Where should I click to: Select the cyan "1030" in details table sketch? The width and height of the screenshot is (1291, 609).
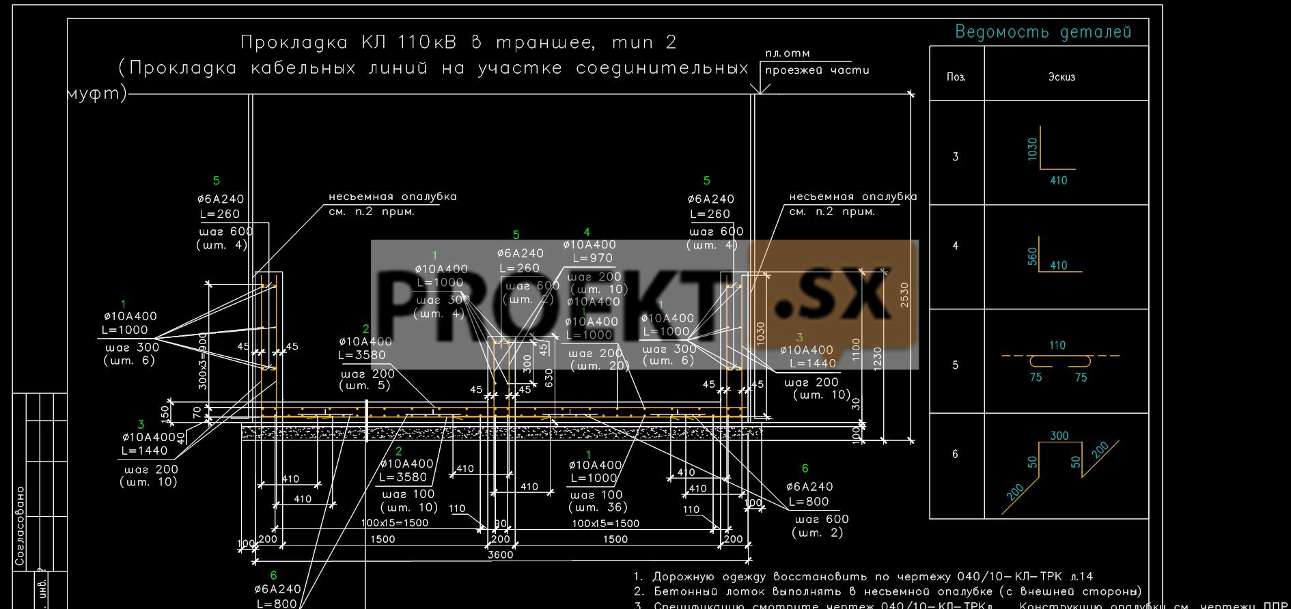(1032, 149)
